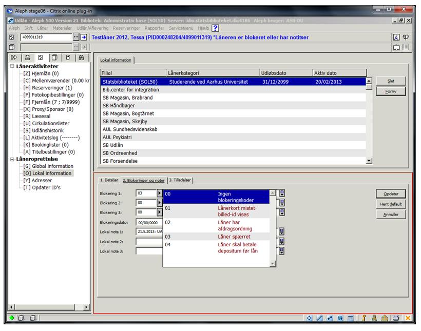The image size is (421, 331).
Task: Collapse the Låneraktiviteter tree node
Action: click(13, 67)
